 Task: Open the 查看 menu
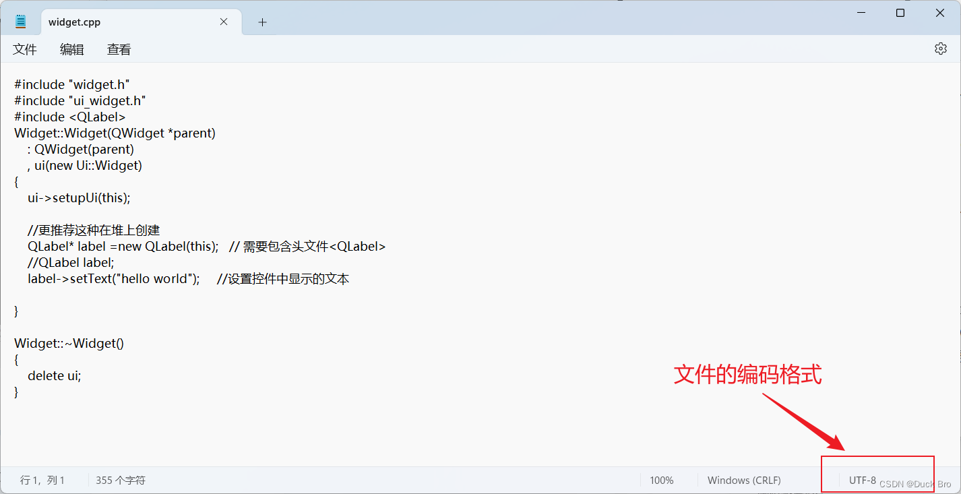(x=119, y=49)
